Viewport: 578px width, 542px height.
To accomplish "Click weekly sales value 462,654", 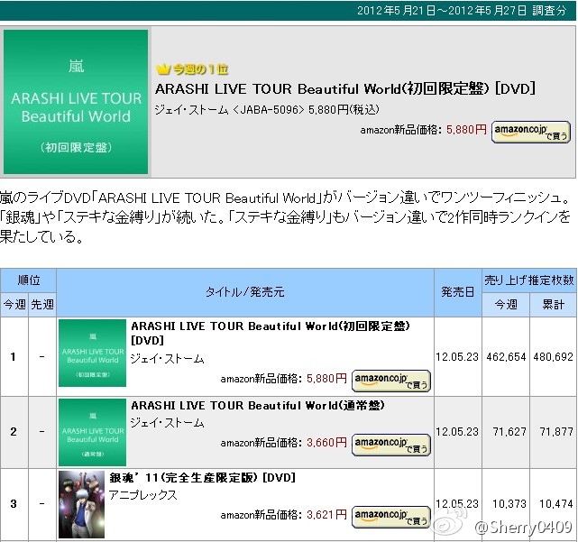I will 506,357.
